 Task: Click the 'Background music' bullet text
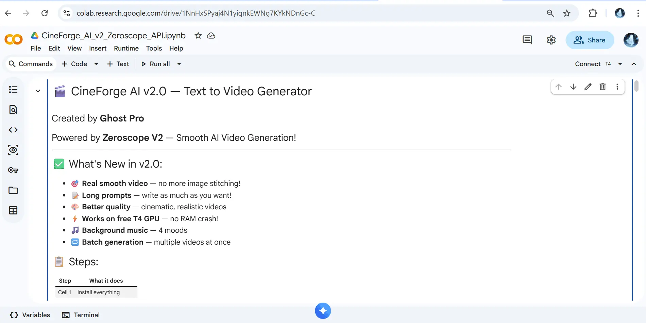(x=115, y=230)
